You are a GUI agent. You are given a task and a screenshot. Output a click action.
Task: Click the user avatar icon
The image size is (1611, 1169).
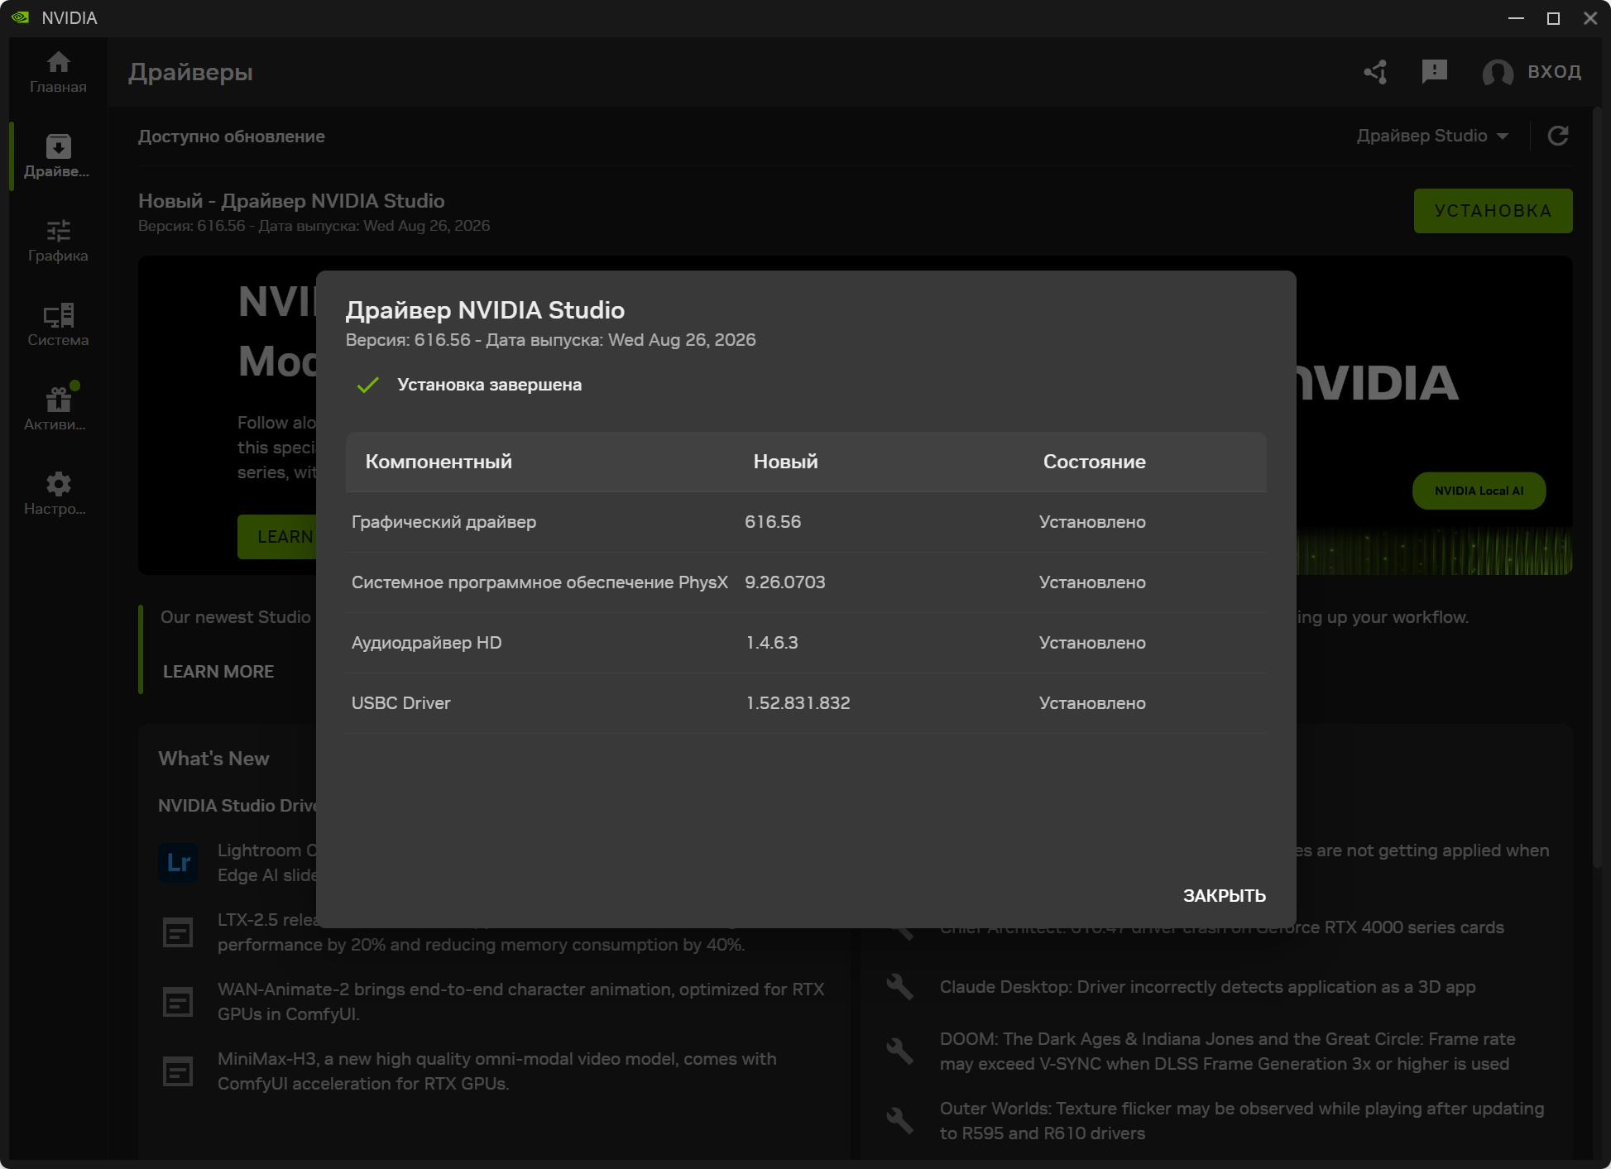tap(1498, 73)
